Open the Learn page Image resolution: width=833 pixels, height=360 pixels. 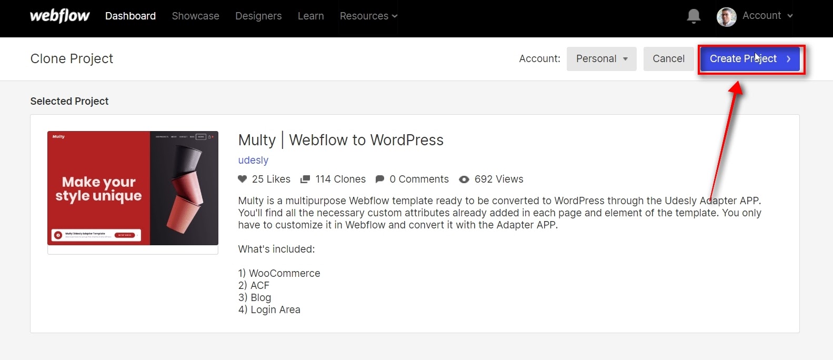pyautogui.click(x=311, y=16)
